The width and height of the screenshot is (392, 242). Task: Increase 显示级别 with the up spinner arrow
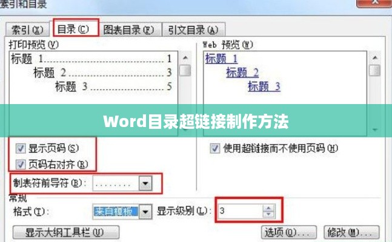point(269,208)
